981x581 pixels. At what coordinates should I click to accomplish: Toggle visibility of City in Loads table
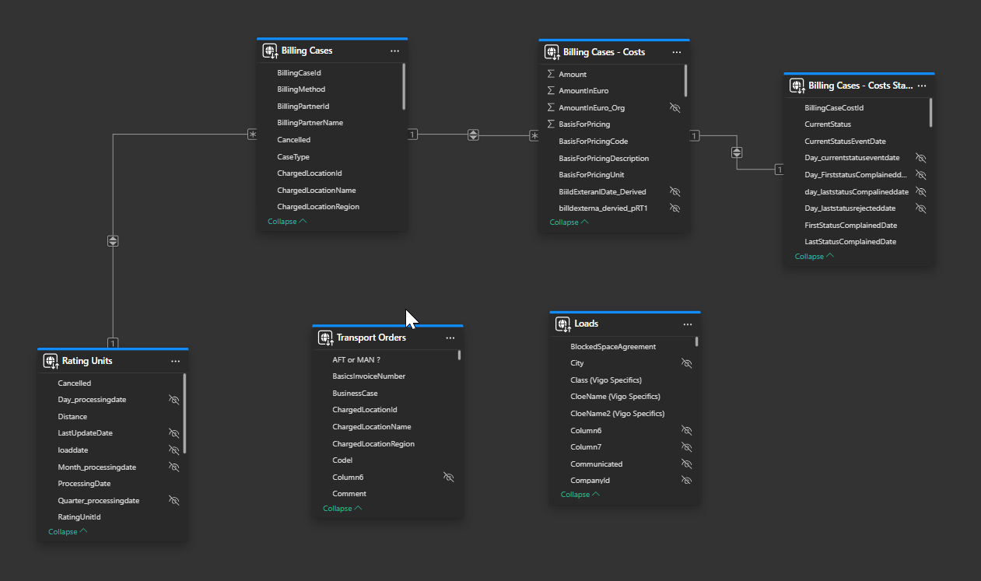[x=686, y=363]
